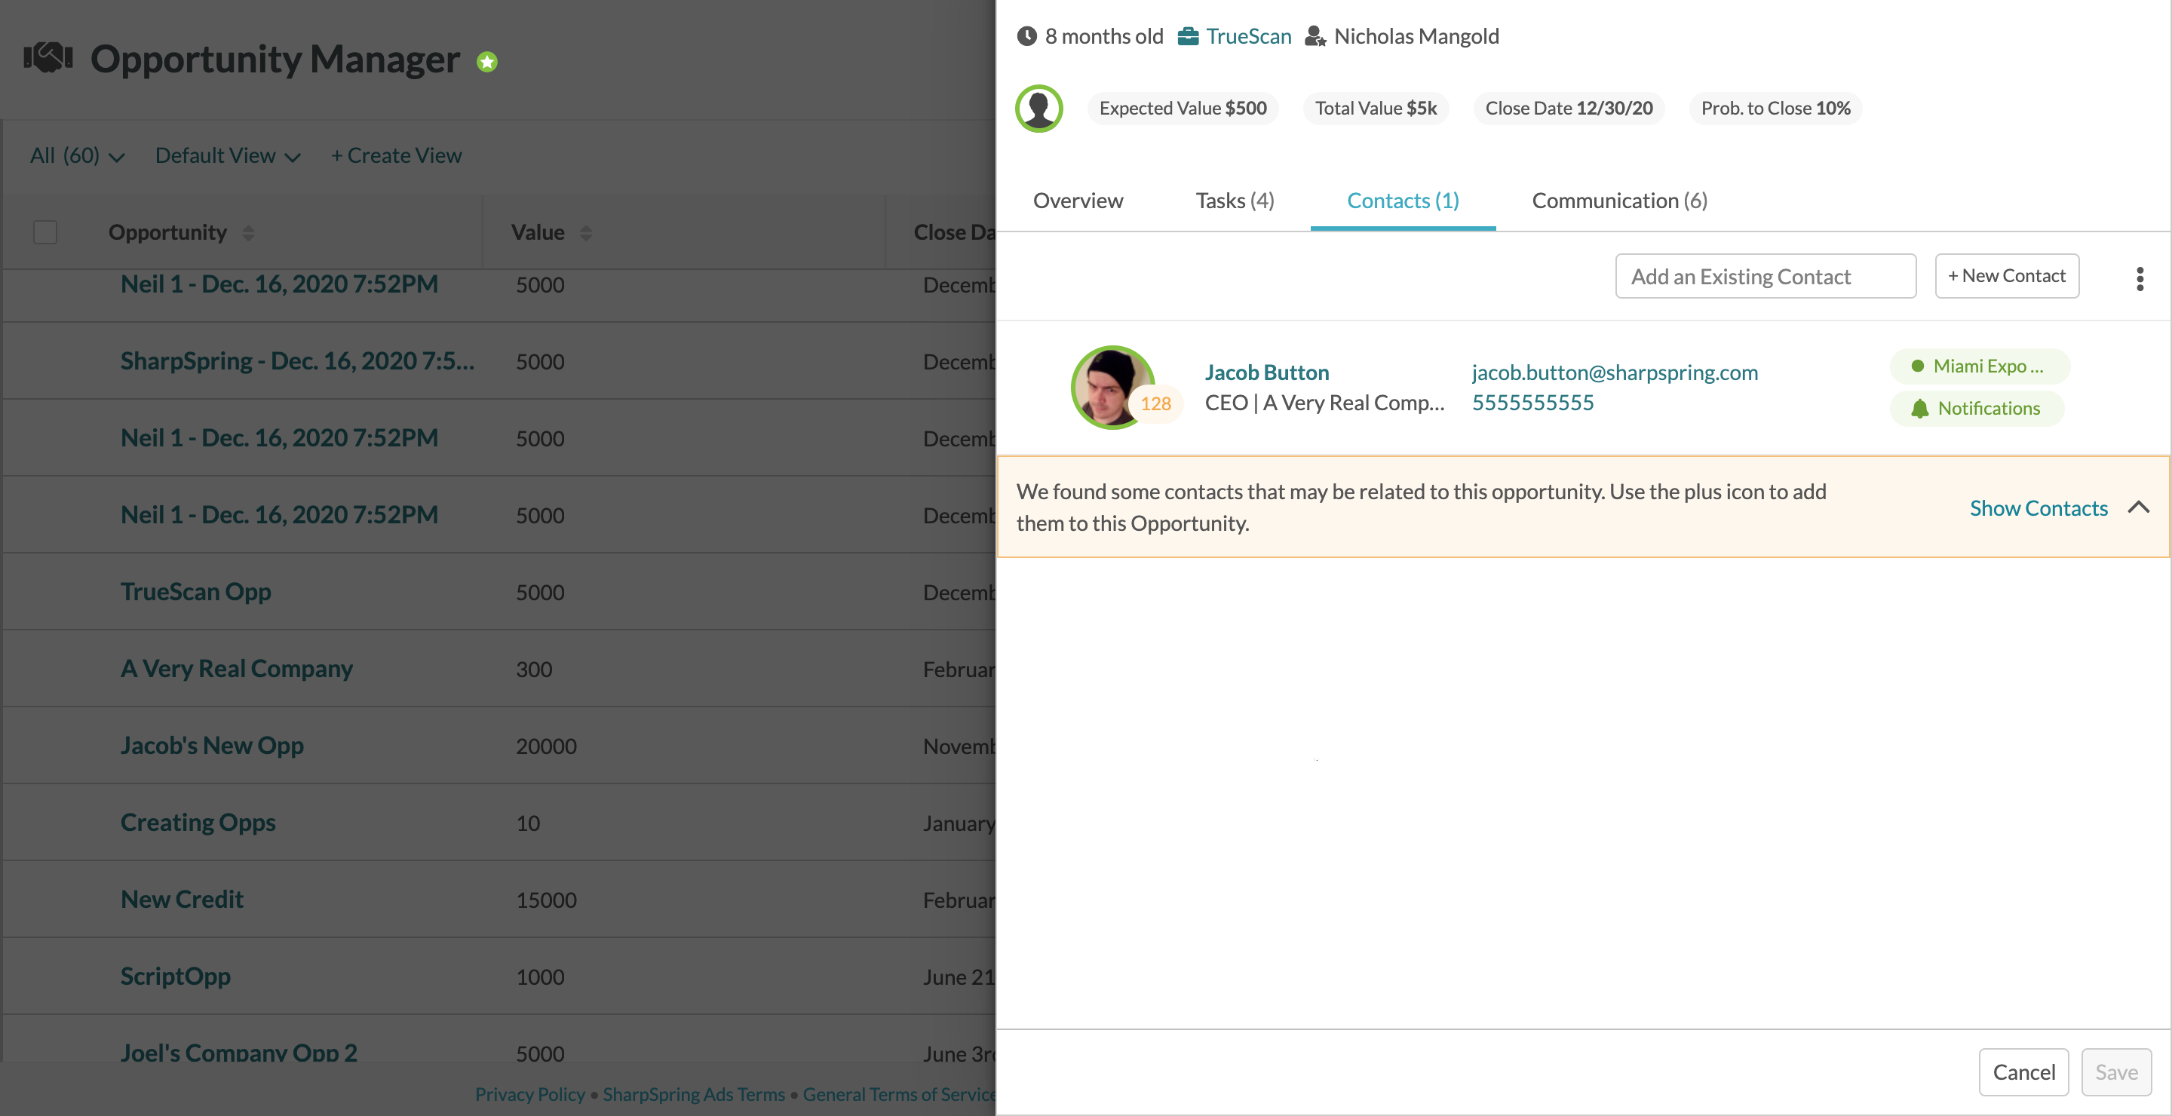Click the TrueScan briefcase icon

[x=1187, y=36]
